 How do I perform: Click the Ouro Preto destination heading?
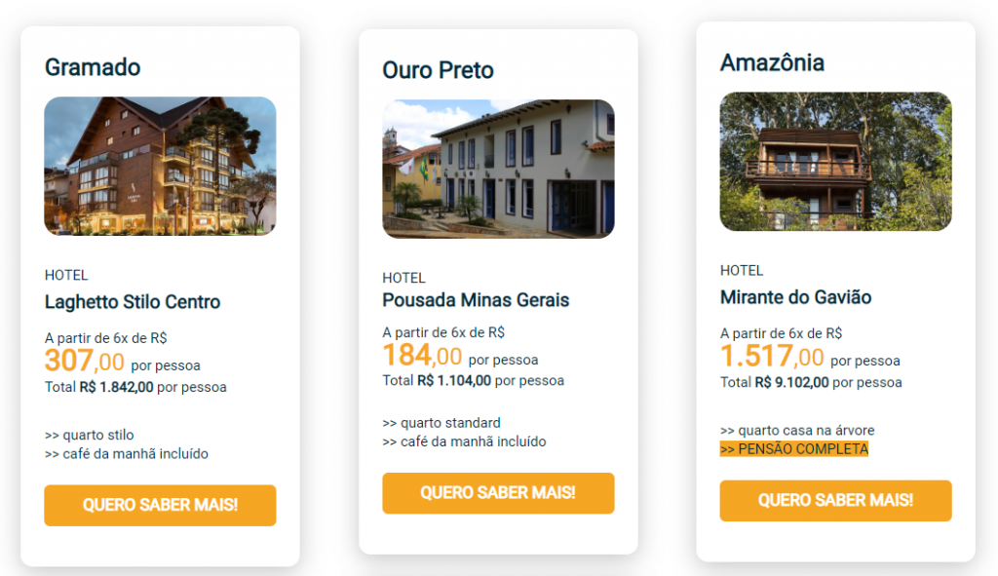[x=438, y=70]
